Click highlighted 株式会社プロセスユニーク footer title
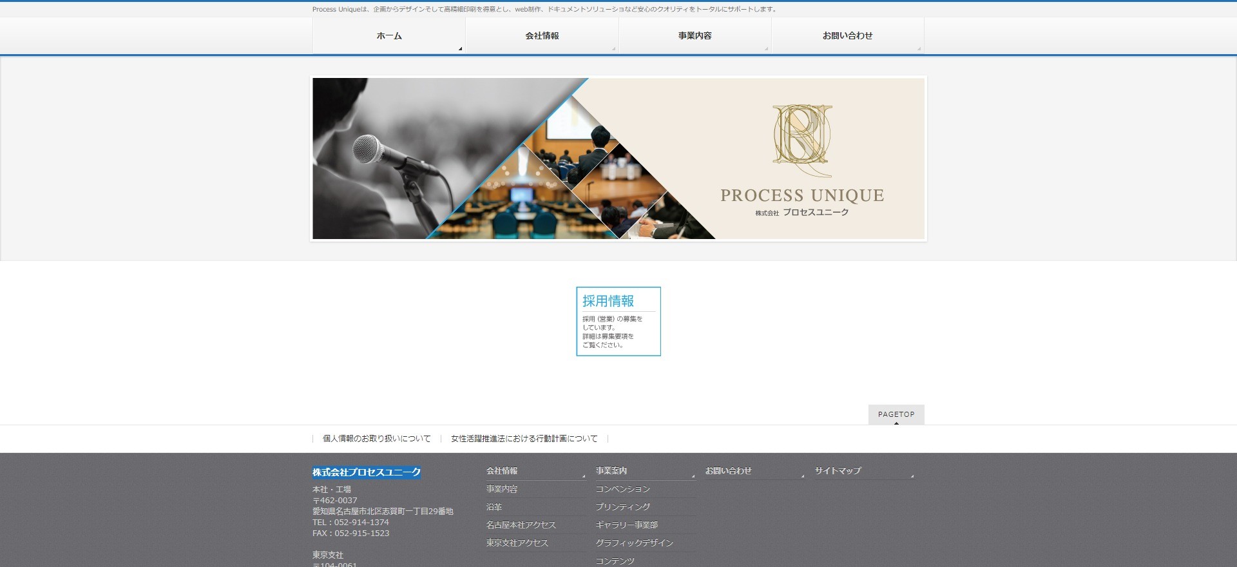Screen dimensions: 1237x567 [366, 472]
